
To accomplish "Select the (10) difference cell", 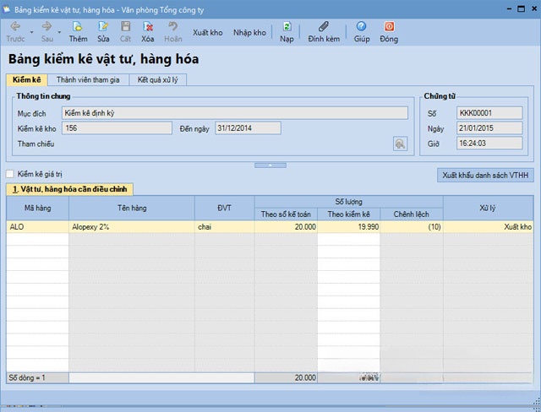I will 412,227.
